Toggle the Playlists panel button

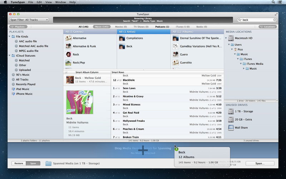(x=18, y=26)
